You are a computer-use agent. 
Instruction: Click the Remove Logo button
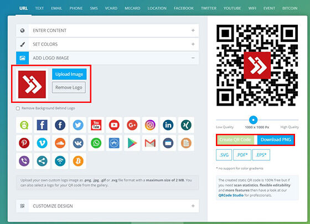tap(69, 87)
